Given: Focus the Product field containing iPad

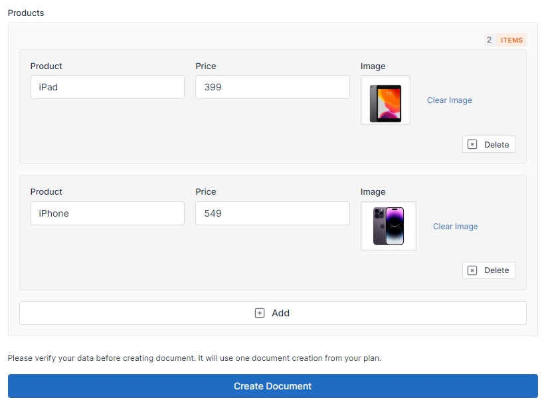Looking at the screenshot, I should point(107,87).
